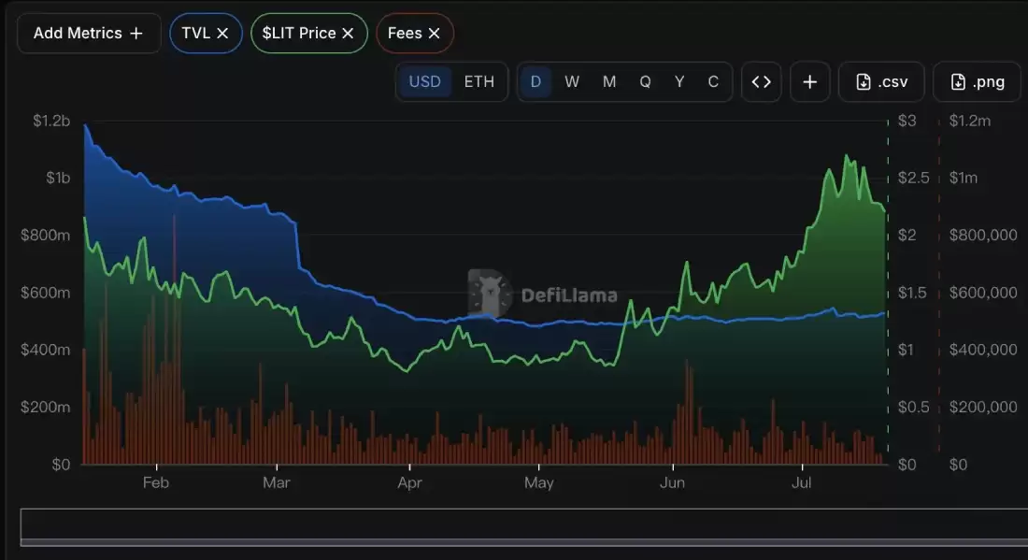1028x560 pixels.
Task: Click the Mar label on x-axis
Action: (276, 483)
